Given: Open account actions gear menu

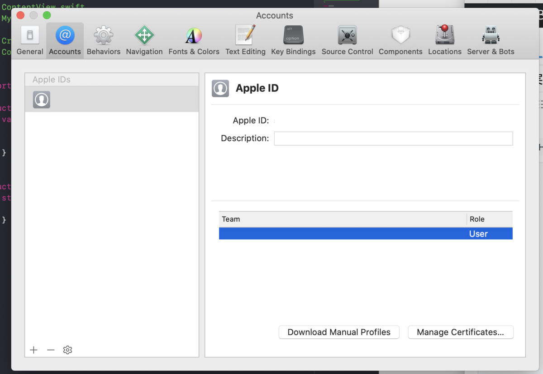Looking at the screenshot, I should click(x=68, y=350).
